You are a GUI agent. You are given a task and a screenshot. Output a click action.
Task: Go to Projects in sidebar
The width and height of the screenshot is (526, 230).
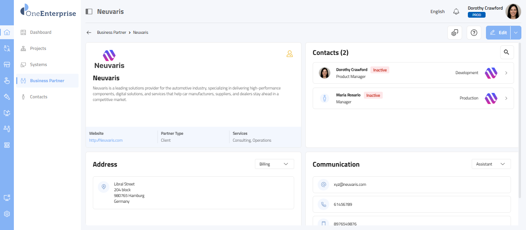[38, 48]
